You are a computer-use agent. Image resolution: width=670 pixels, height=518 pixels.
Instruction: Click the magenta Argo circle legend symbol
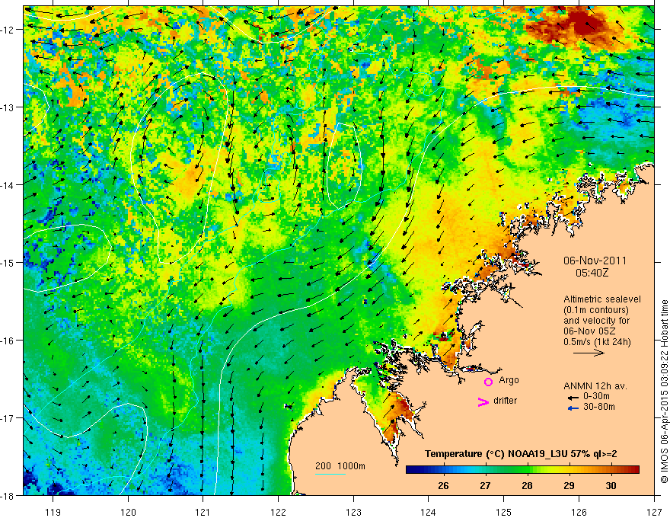point(488,382)
